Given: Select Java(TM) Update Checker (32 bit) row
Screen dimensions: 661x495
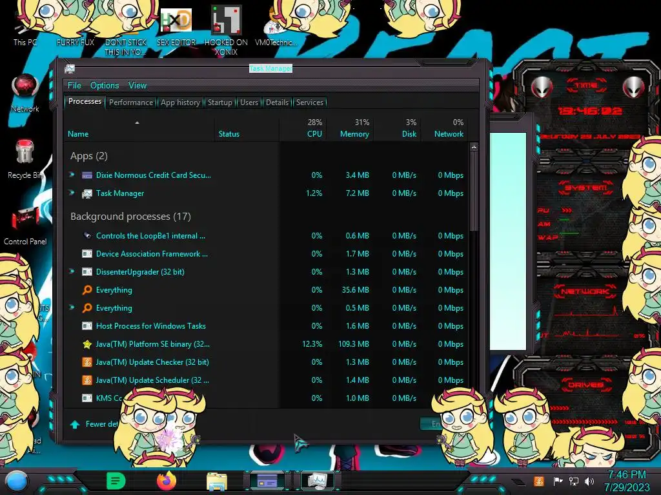Looking at the screenshot, I should pos(265,362).
